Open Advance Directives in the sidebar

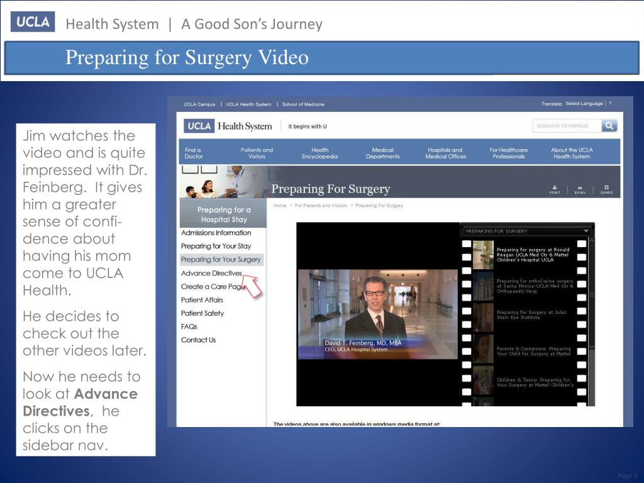pos(211,273)
